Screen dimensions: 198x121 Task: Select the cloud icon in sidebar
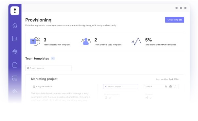pos(15,91)
